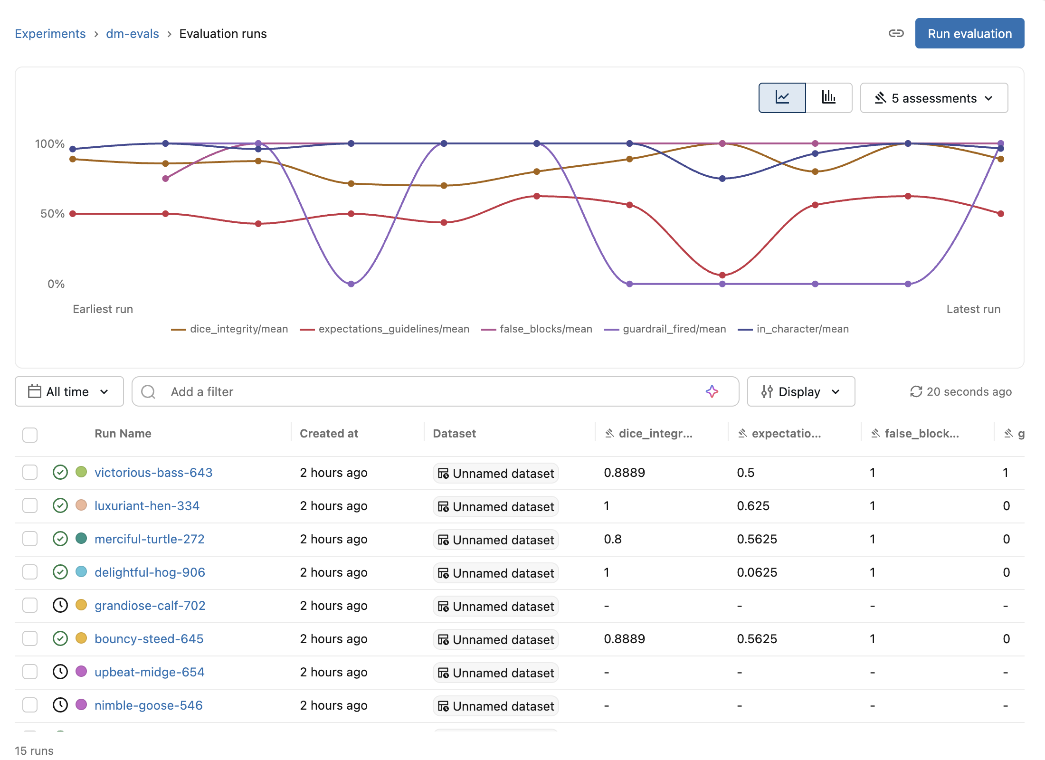Switch to line chart view
1045x760 pixels.
tap(782, 98)
